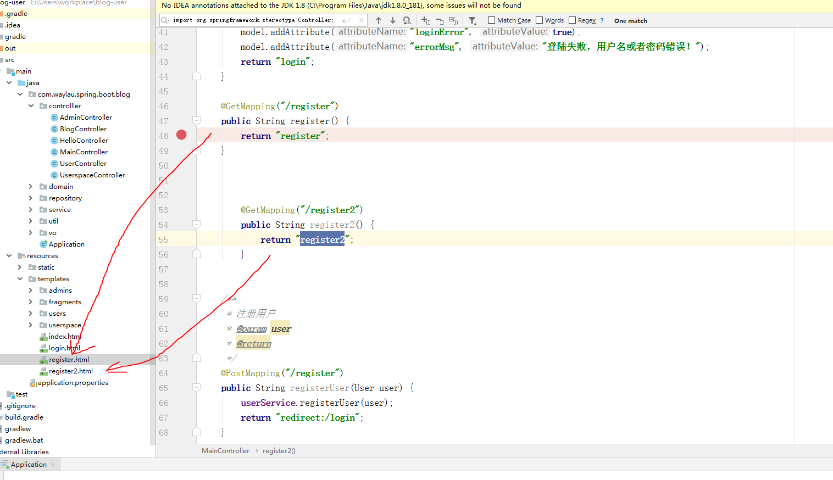Fold the register2 method at line 54
Screen dimensions: 833x480
click(x=196, y=224)
